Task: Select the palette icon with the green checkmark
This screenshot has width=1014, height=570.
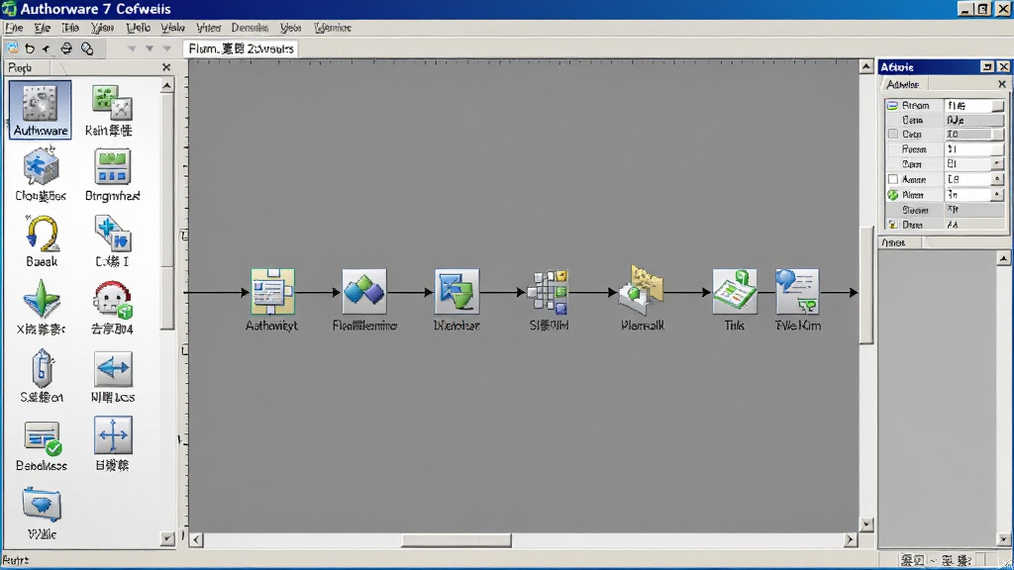Action: tap(42, 437)
